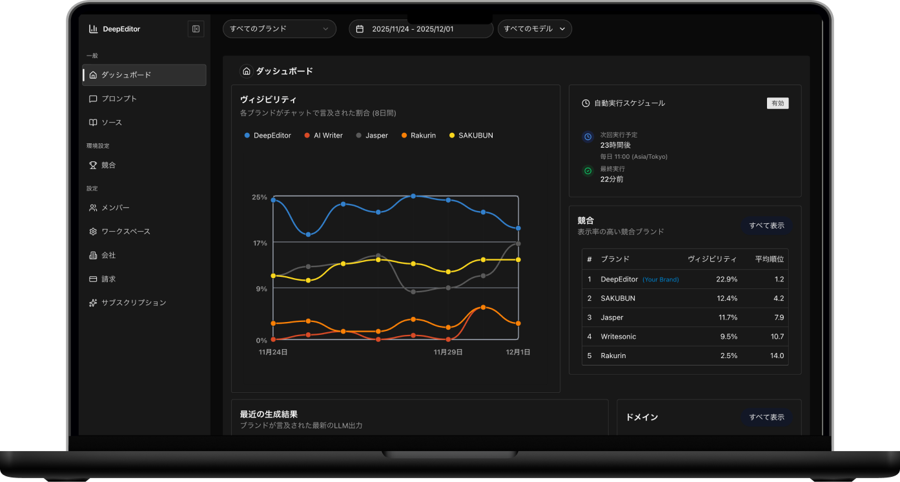Click the gear icon for ワークスペース
This screenshot has width=900, height=482.
click(93, 232)
